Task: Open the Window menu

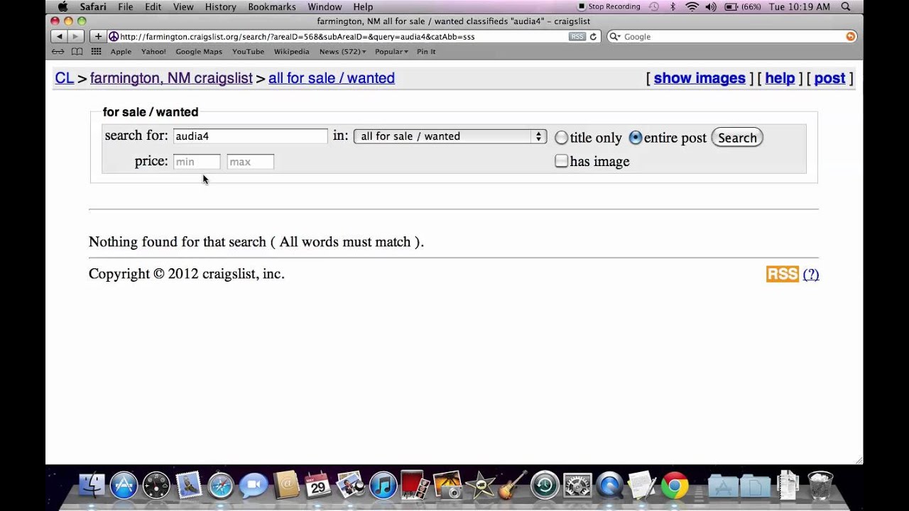Action: pos(325,6)
